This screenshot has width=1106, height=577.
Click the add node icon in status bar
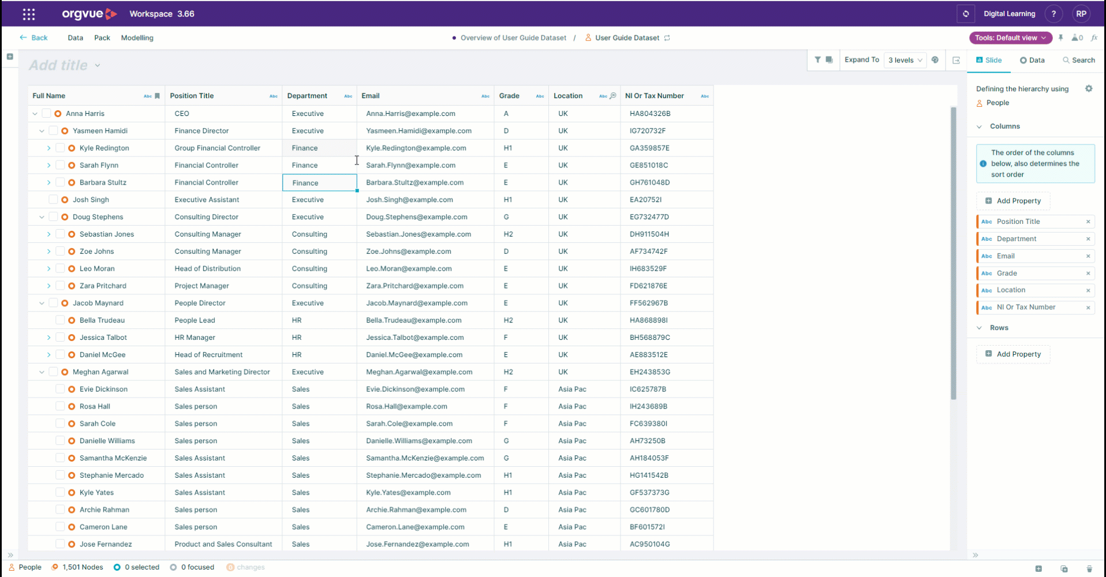(x=1038, y=568)
